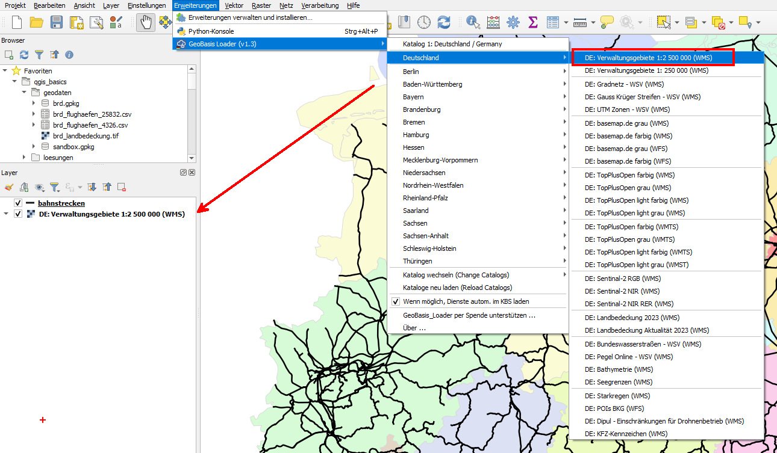The width and height of the screenshot is (777, 453).
Task: Collapse all in Layer panel
Action: coord(107,187)
